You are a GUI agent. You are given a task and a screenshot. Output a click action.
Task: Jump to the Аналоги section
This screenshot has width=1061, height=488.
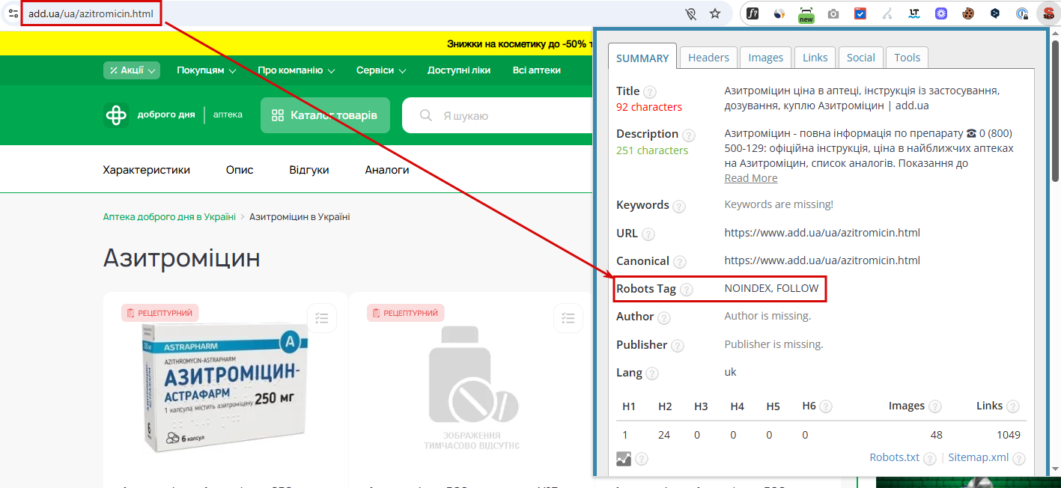tap(387, 170)
